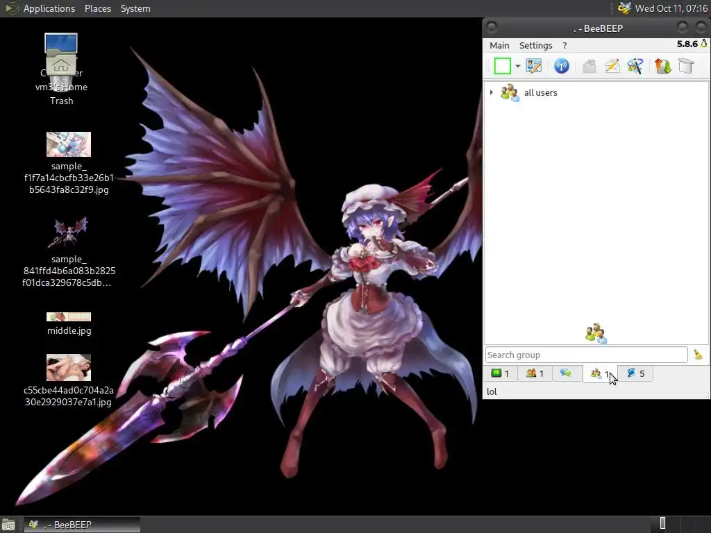Expand the all users group

(491, 92)
